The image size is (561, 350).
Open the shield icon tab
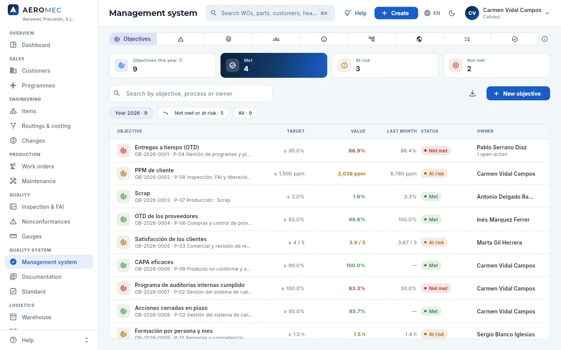(x=229, y=39)
